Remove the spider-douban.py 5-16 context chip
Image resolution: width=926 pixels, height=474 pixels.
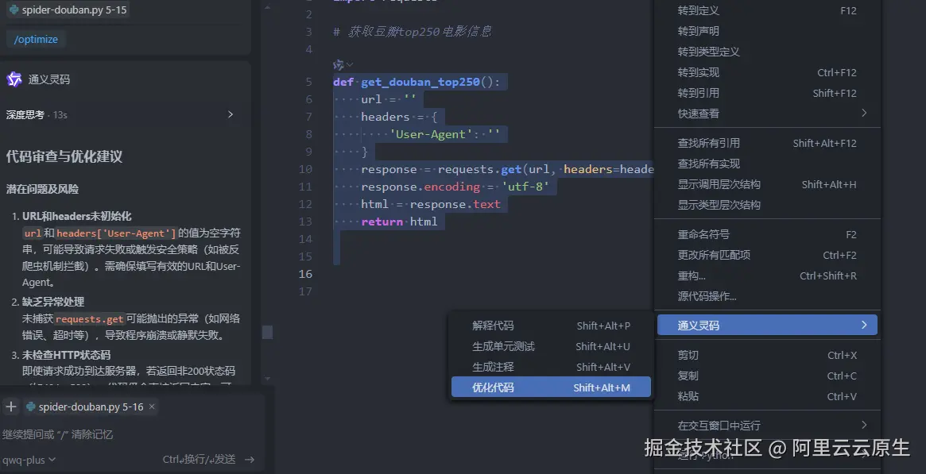tap(152, 407)
